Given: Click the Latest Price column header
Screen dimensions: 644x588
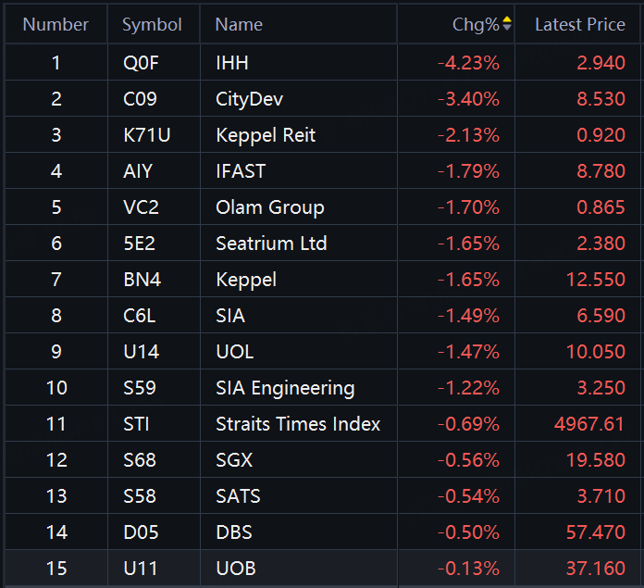Looking at the screenshot, I should coord(579,25).
